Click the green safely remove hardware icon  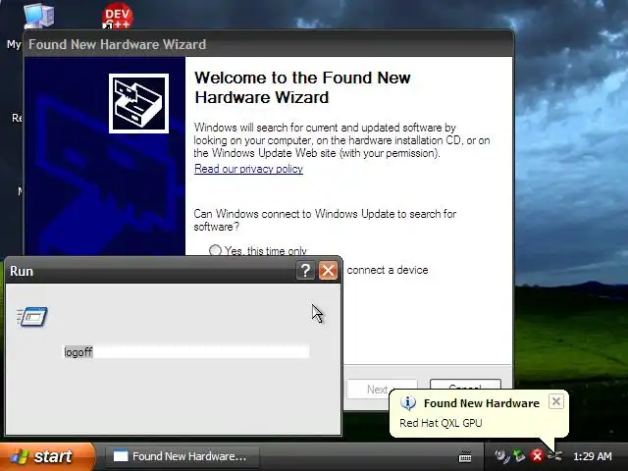click(519, 455)
